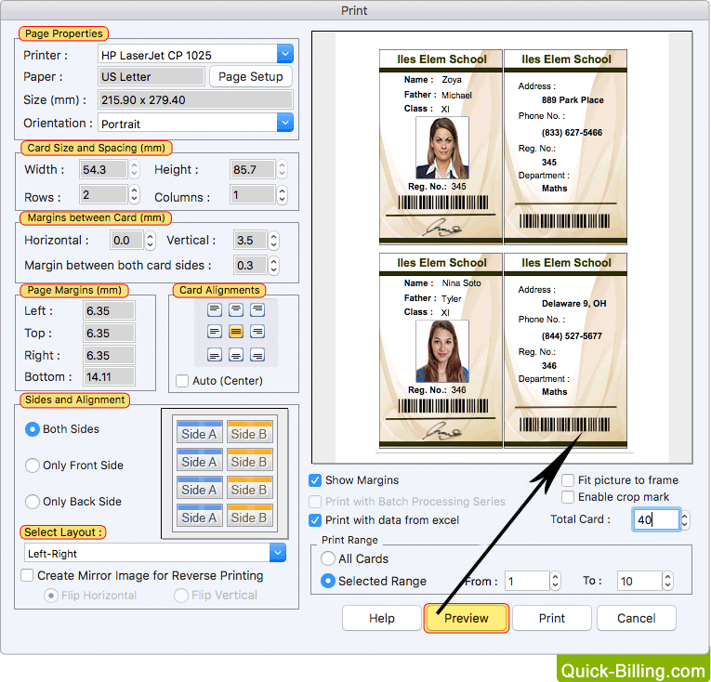
Task: Select bottom-center card alignment icon
Action: coord(236,354)
